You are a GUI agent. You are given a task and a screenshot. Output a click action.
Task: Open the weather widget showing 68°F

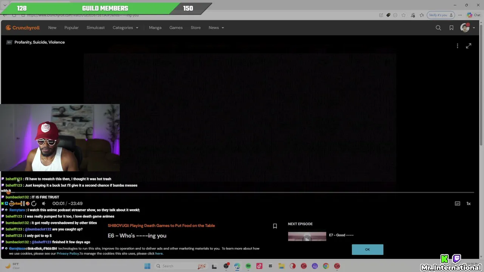tap(12, 266)
